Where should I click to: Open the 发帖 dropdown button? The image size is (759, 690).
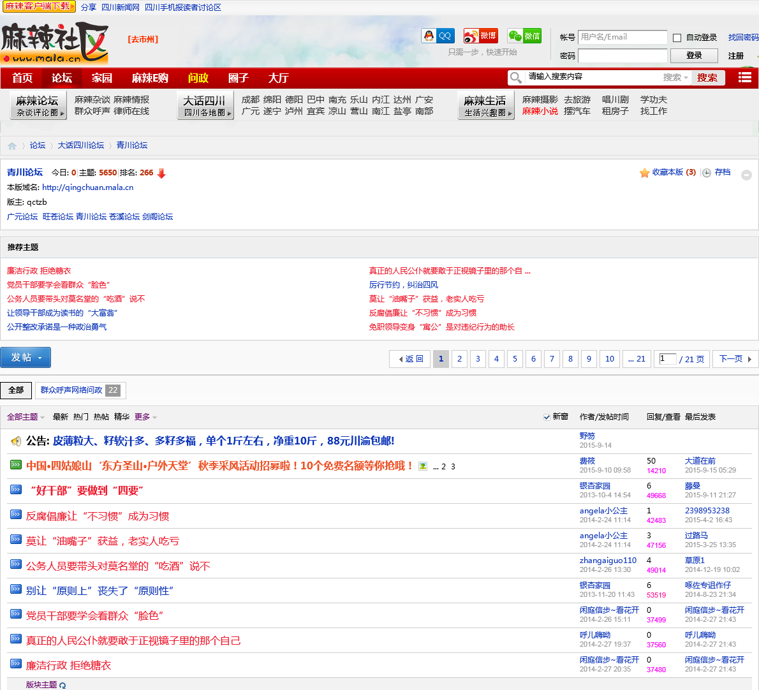click(x=26, y=358)
